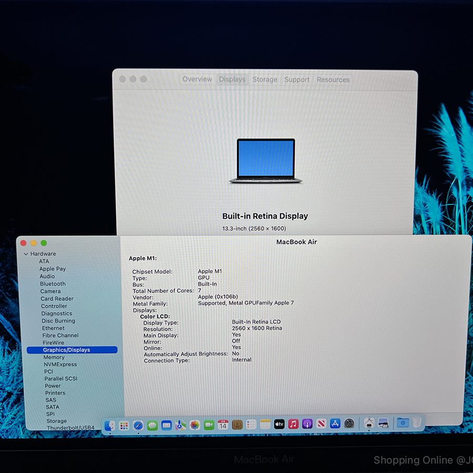Select SATA in the Hardware list
The image size is (473, 473).
[x=53, y=407]
